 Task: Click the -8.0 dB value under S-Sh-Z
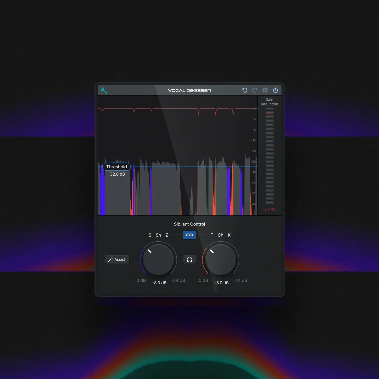(x=159, y=283)
